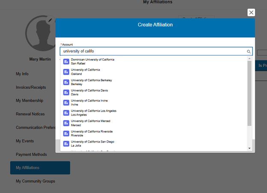Viewport: 267px width, 193px height.
Task: Open Communication Preferences sidebar item
Action: coord(36,128)
